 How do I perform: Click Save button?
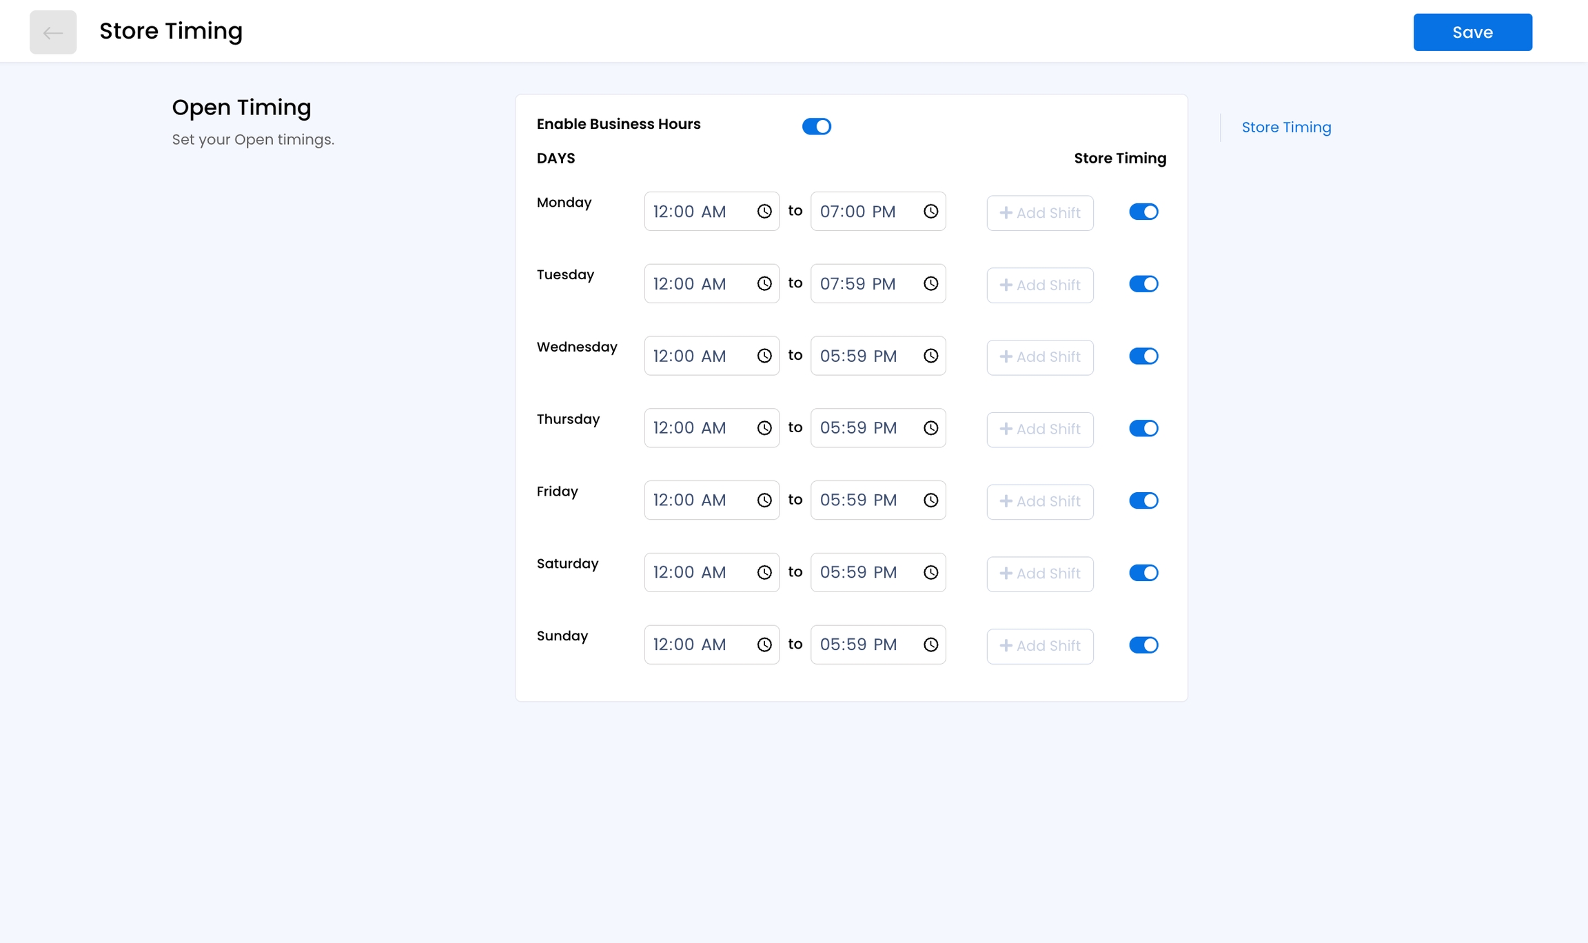point(1472,32)
